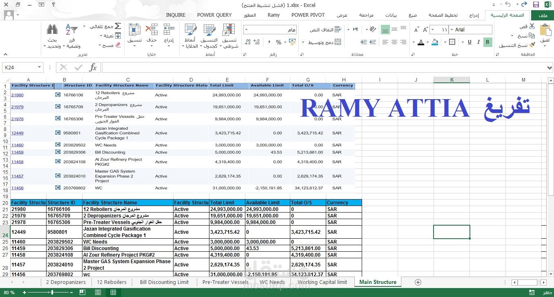
Task: Toggle Underline formatting button
Action: (x=469, y=42)
